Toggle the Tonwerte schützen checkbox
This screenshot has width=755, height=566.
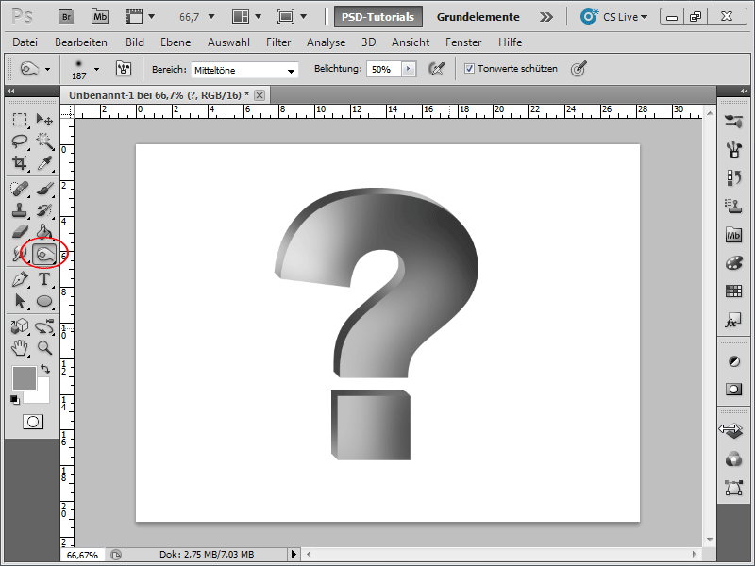tap(469, 69)
